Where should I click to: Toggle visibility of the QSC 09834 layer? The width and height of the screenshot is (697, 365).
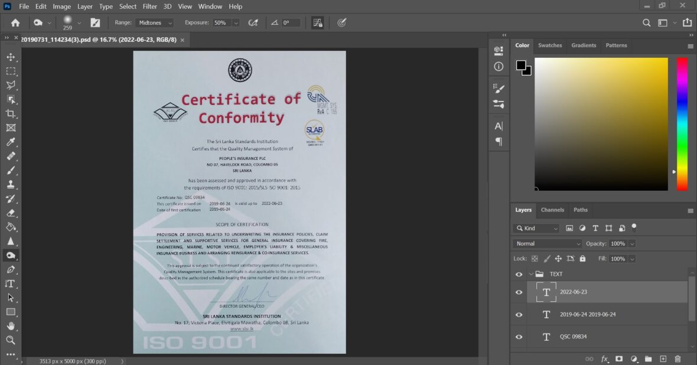pos(518,337)
